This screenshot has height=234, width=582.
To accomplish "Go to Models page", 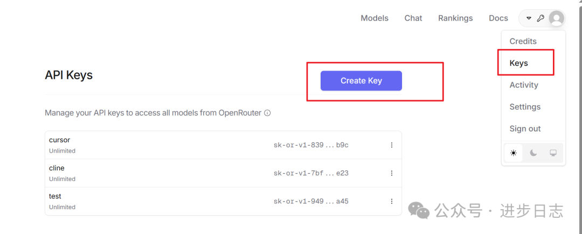I will [375, 18].
